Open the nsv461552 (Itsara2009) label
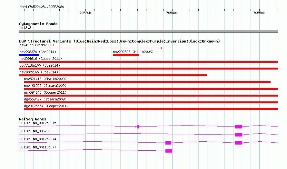The width and height of the screenshot is (287, 169). tap(45, 86)
